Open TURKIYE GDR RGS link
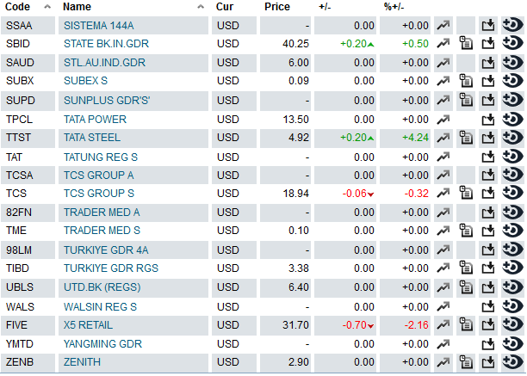The height and width of the screenshot is (376, 527). [x=111, y=268]
